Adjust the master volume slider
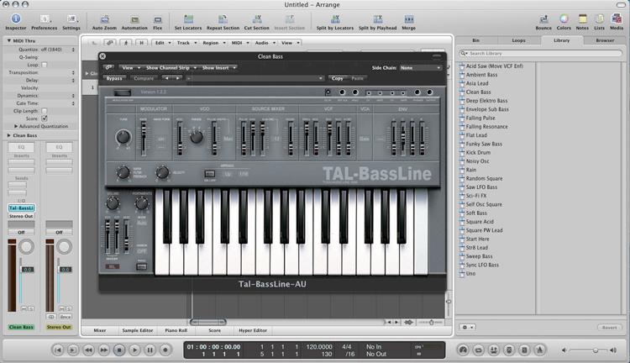630x363 pixels. coord(595,350)
